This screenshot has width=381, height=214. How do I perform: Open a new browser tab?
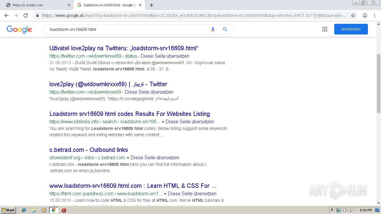click(x=152, y=5)
